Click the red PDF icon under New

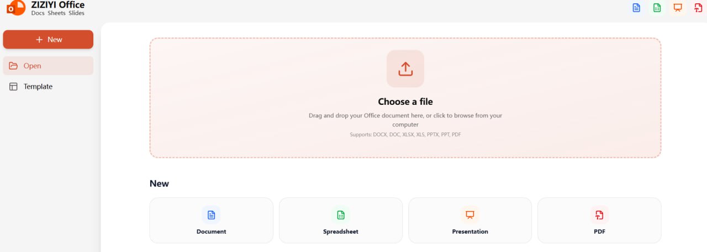coord(599,215)
